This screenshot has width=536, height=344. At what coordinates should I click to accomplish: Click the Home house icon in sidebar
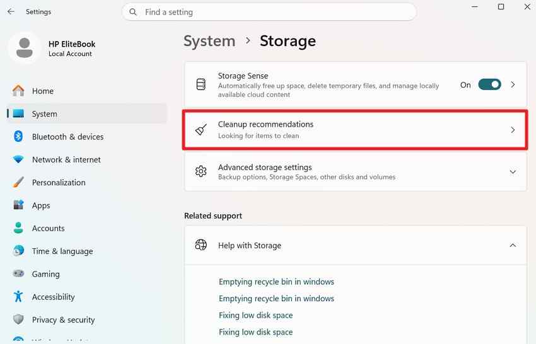[18, 91]
